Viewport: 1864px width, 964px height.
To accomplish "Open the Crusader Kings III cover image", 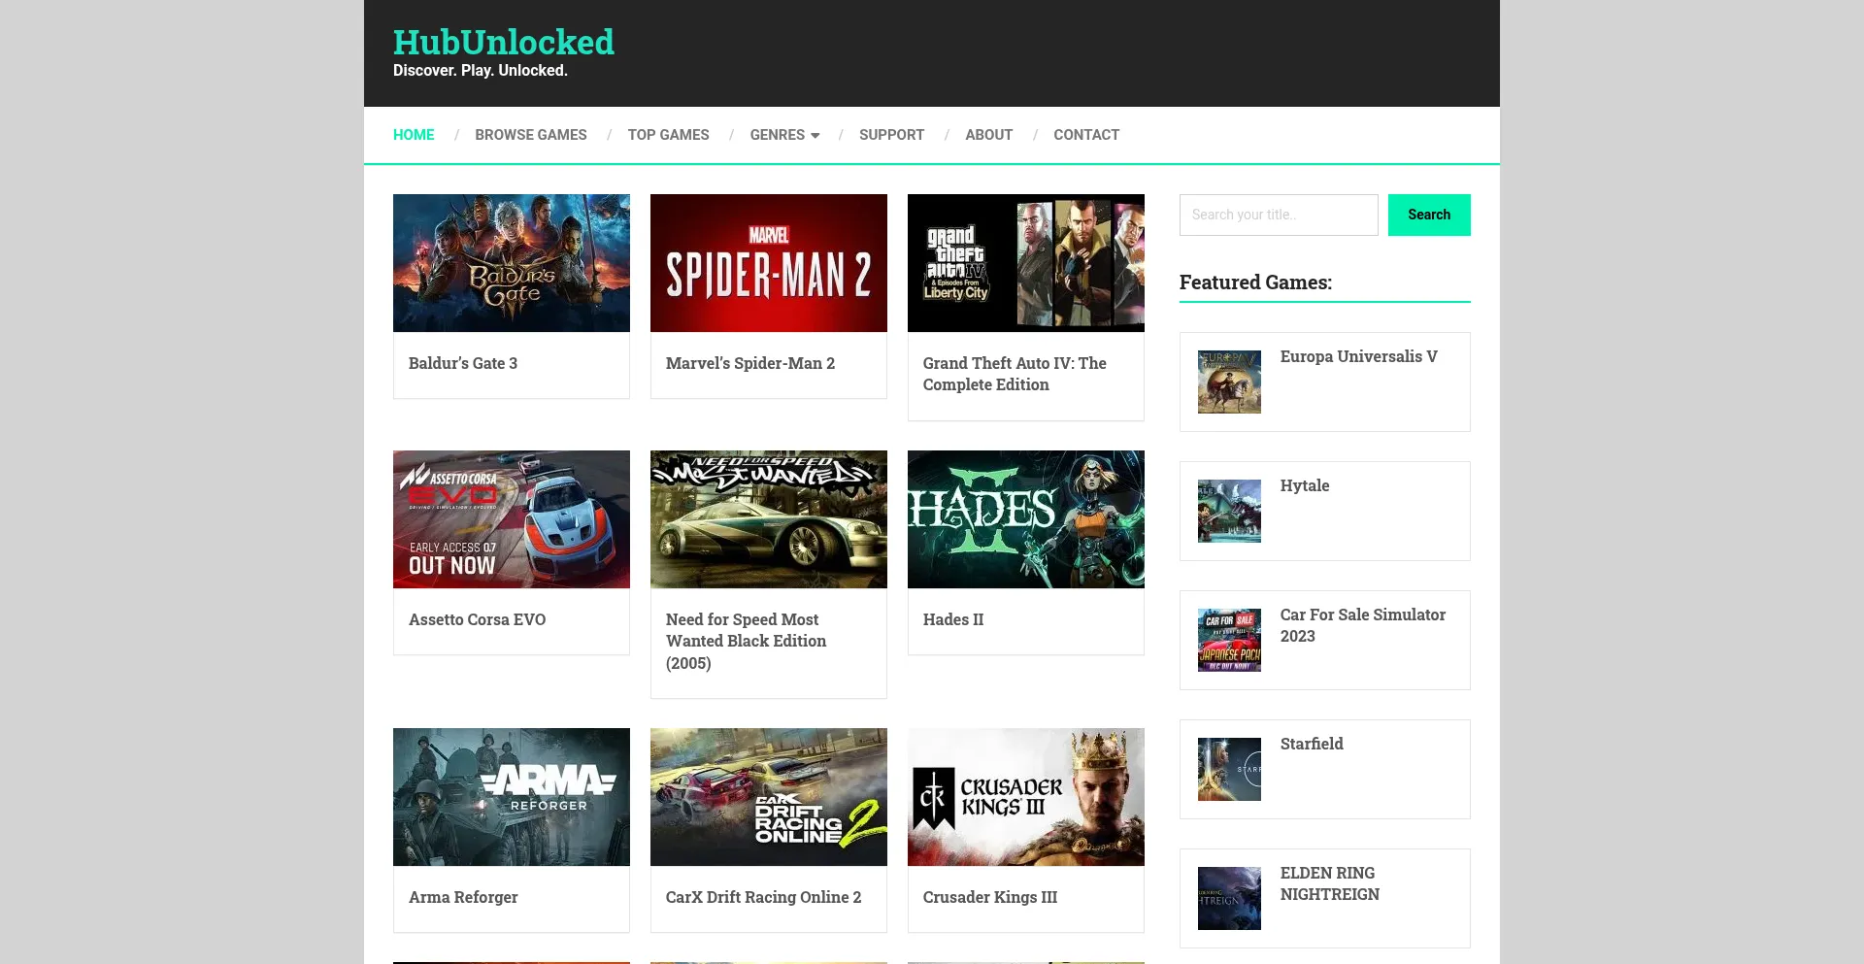I will 1026,797.
